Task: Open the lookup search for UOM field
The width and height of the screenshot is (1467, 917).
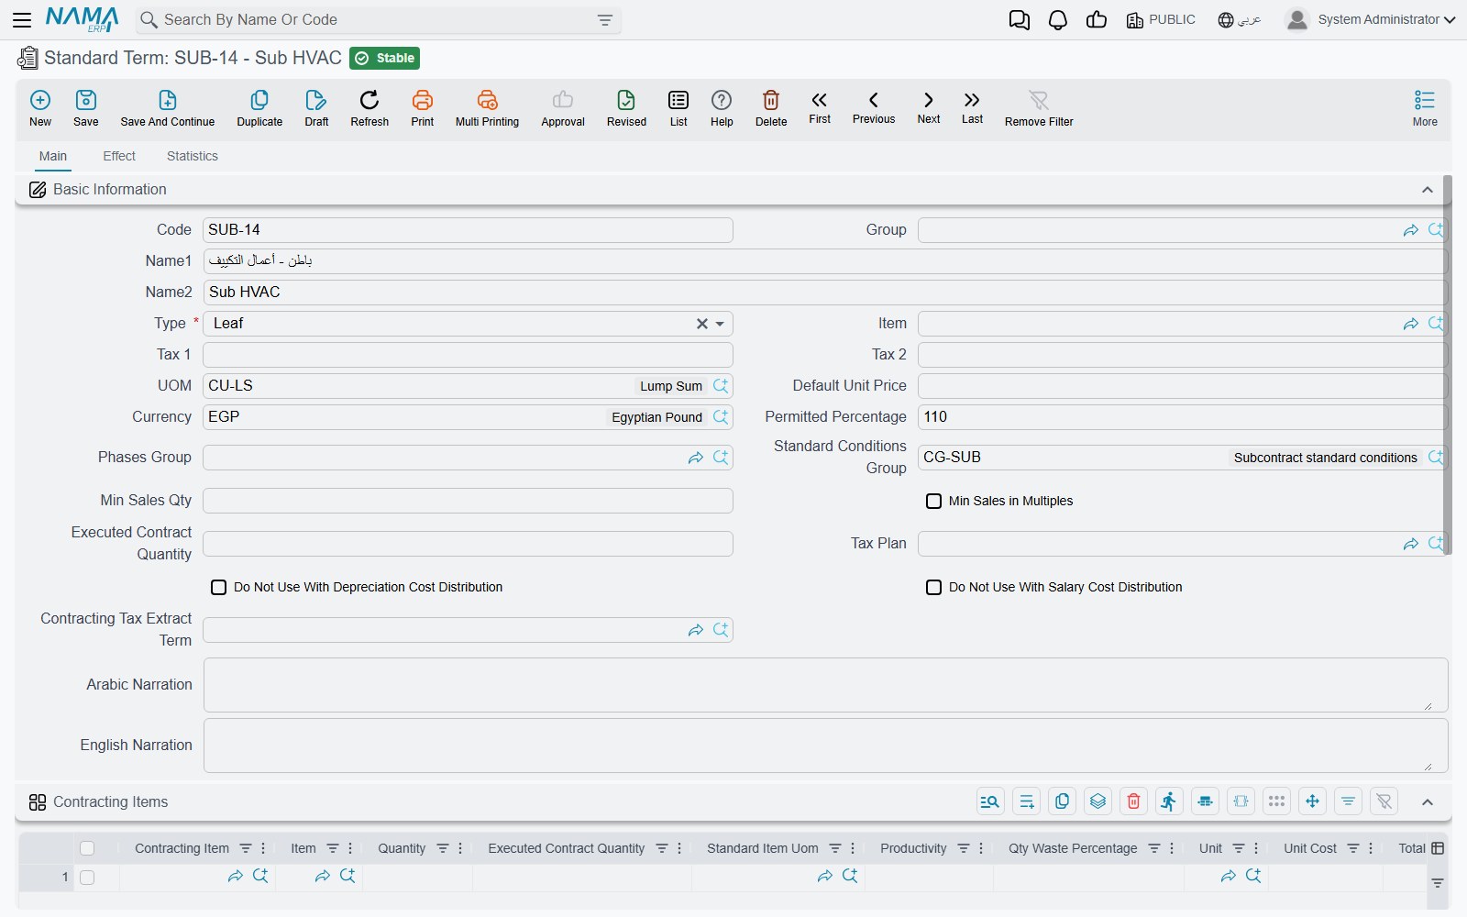Action: click(721, 386)
